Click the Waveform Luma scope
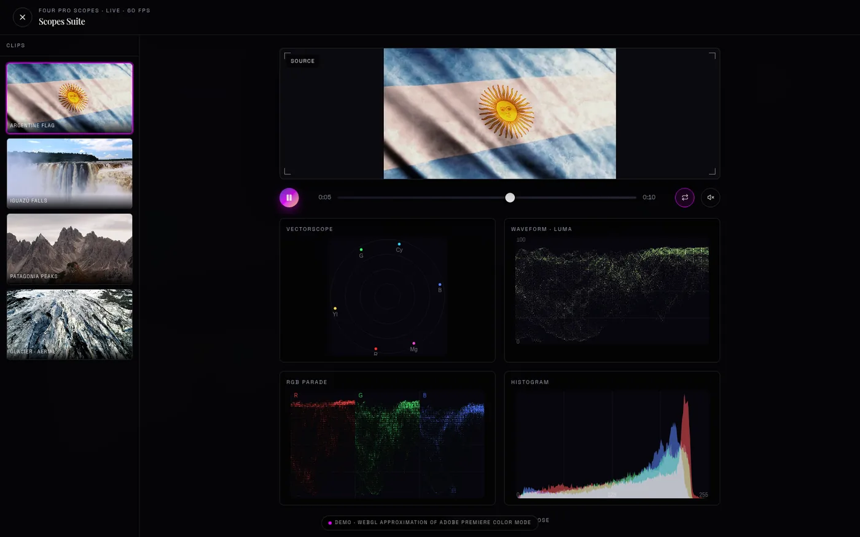 (612, 290)
